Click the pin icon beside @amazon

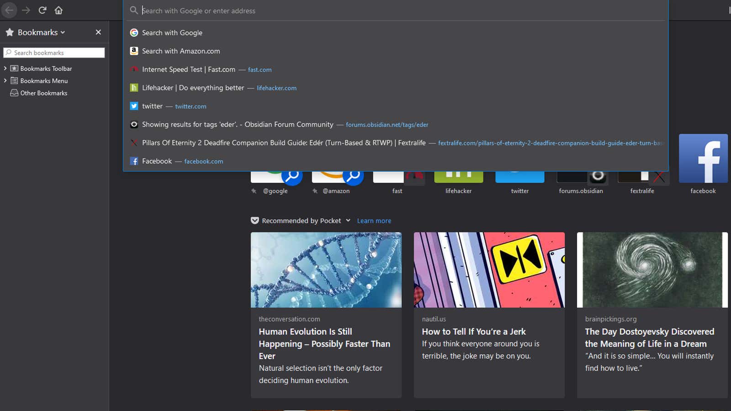(x=315, y=191)
